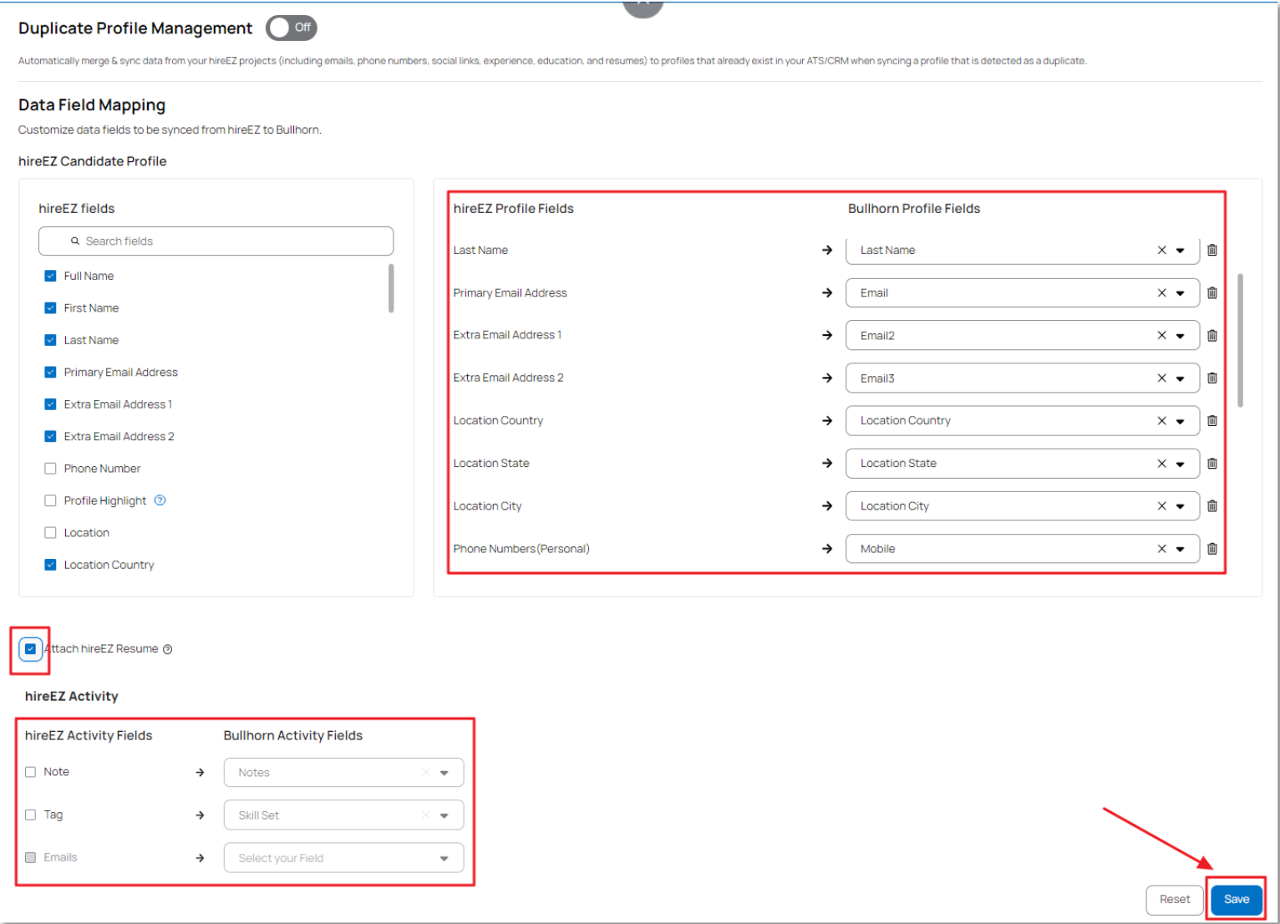This screenshot has height=924, width=1280.
Task: Open help icon next to Profile Highlight
Action: click(160, 500)
